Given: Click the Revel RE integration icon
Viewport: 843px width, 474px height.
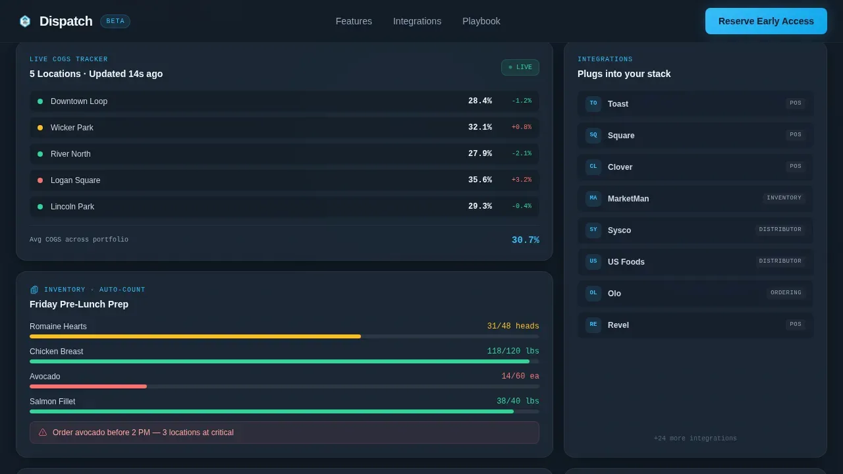Looking at the screenshot, I should pyautogui.click(x=593, y=325).
